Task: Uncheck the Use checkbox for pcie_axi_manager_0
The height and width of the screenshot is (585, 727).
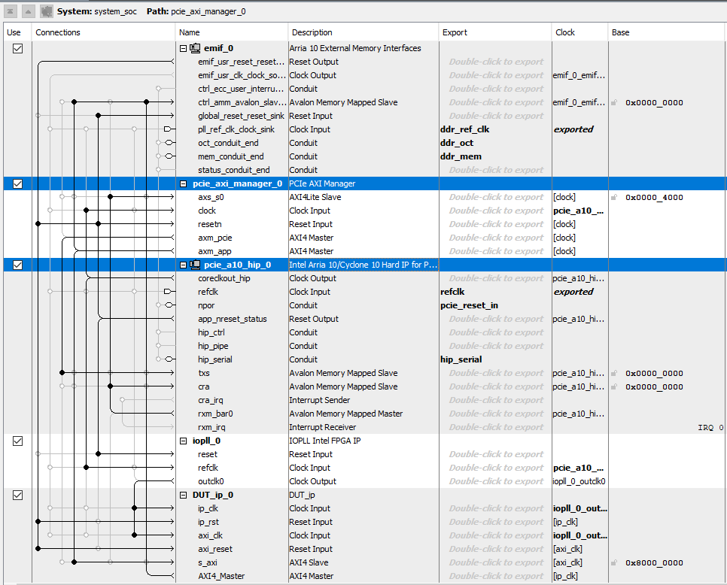Action: [17, 184]
